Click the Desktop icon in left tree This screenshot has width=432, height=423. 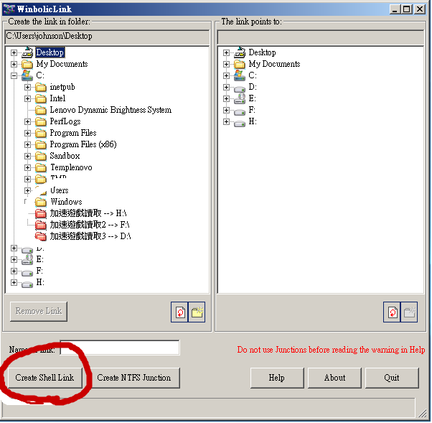tap(27, 52)
